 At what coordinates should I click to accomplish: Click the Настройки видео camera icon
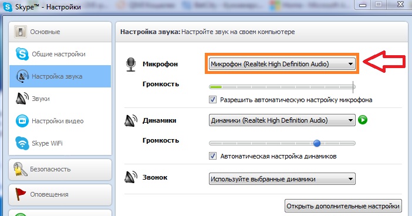22,121
